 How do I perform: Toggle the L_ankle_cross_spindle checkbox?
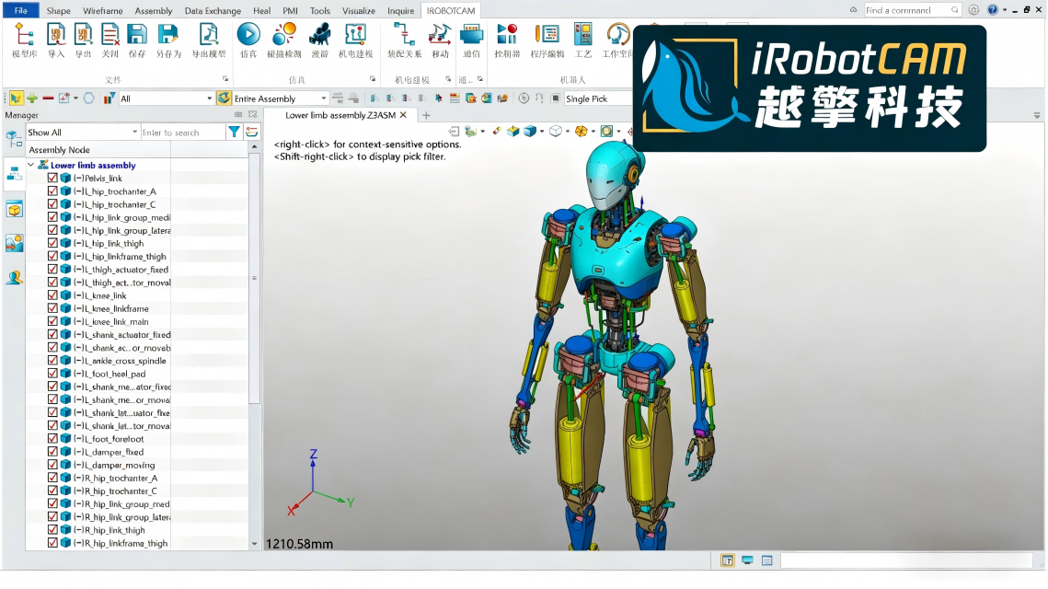52,361
